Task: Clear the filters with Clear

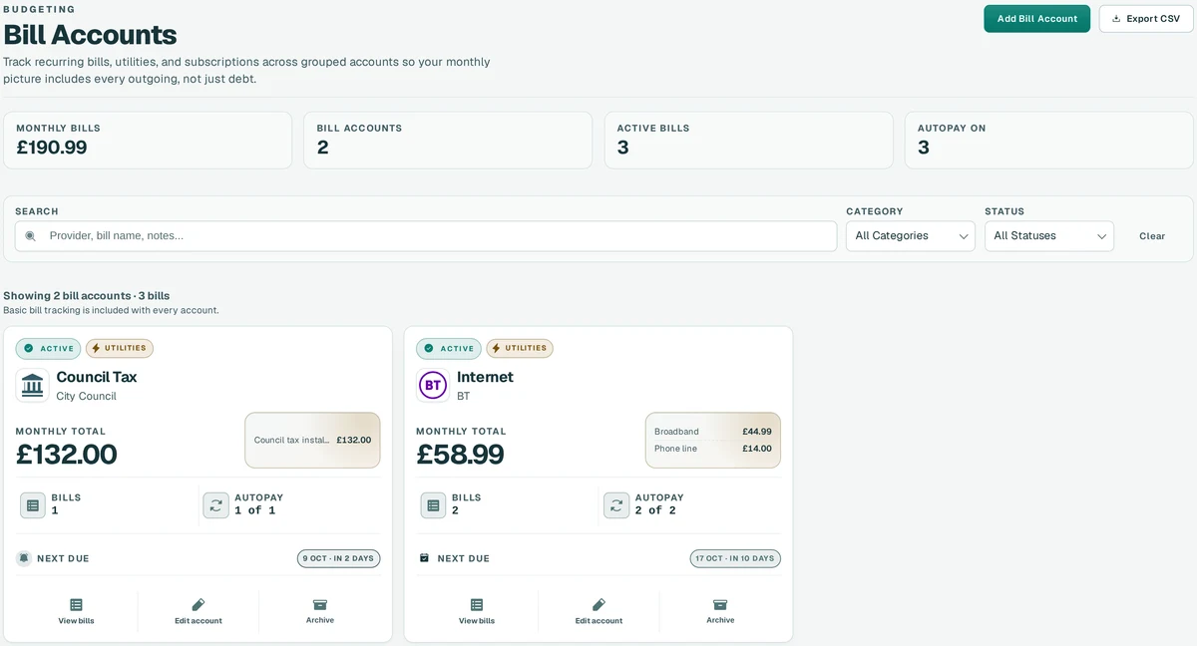Action: (1152, 236)
